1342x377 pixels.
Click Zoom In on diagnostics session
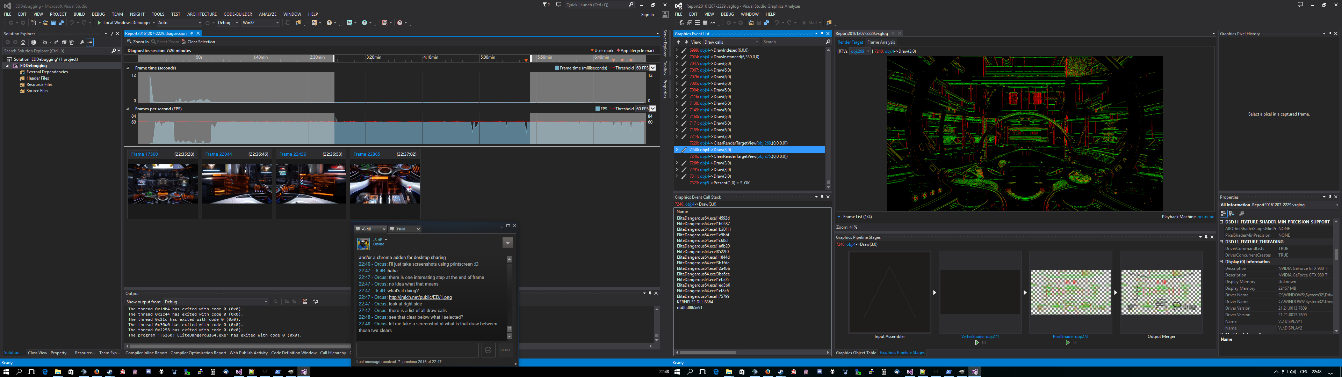click(138, 42)
